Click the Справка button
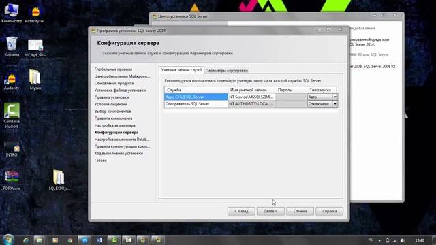 point(330,211)
